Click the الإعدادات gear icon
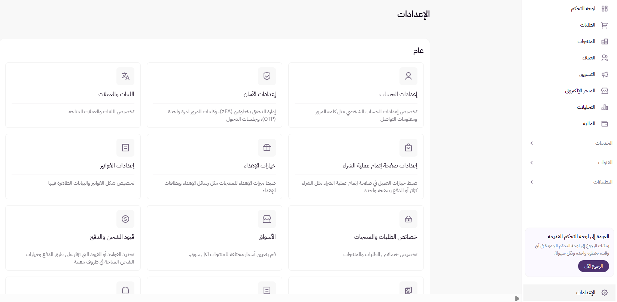The height and width of the screenshot is (302, 617). coord(604,292)
